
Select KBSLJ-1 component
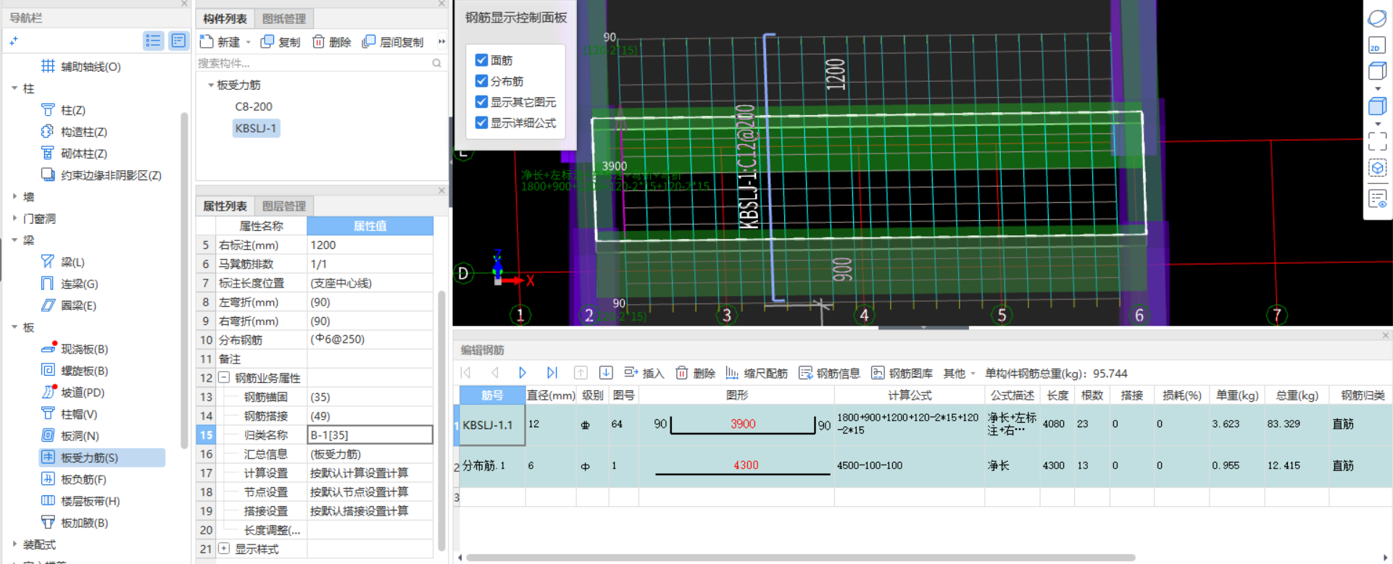[x=256, y=128]
